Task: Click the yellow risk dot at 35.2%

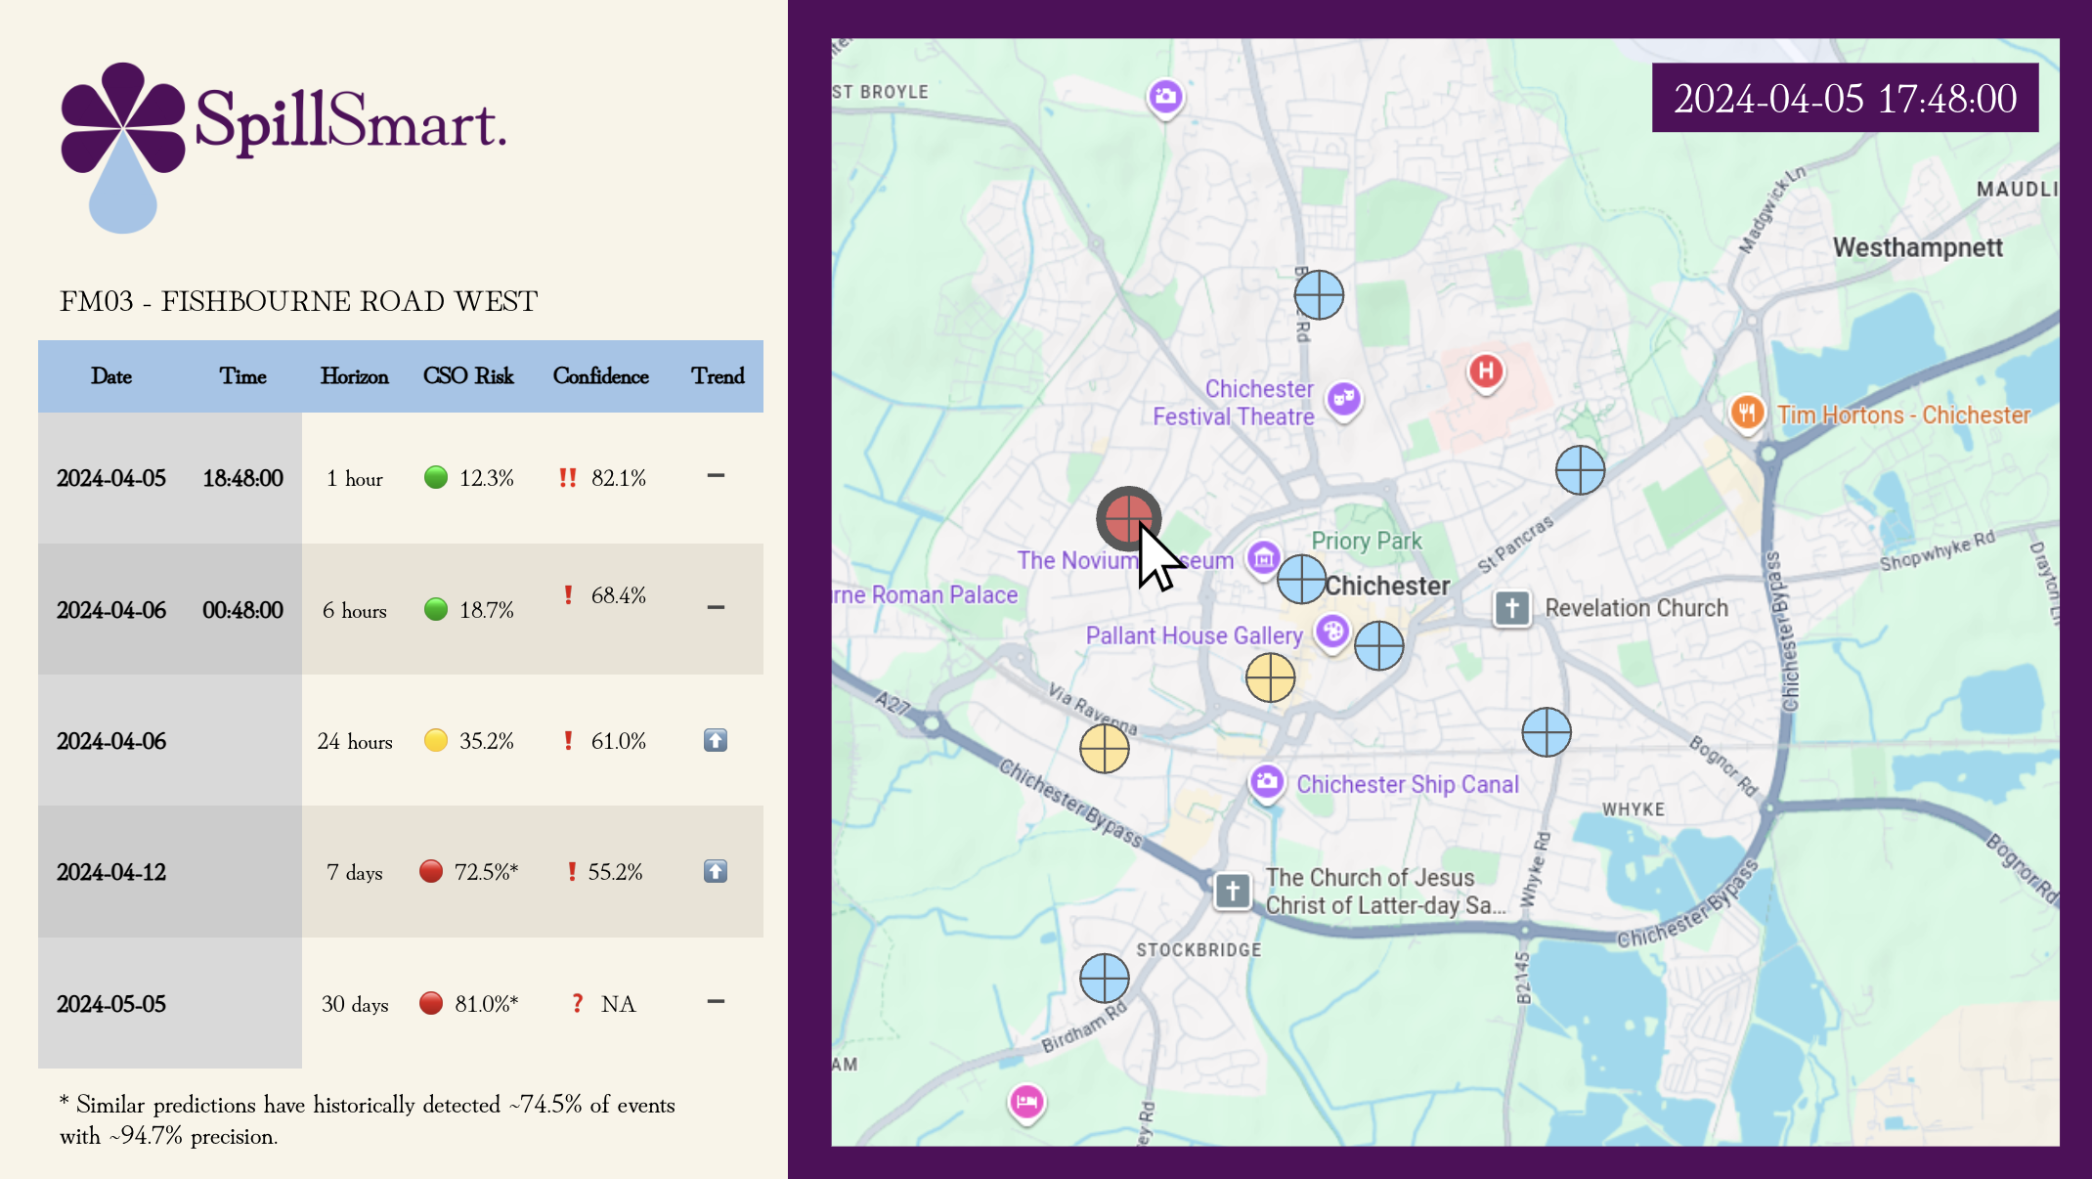Action: [436, 740]
